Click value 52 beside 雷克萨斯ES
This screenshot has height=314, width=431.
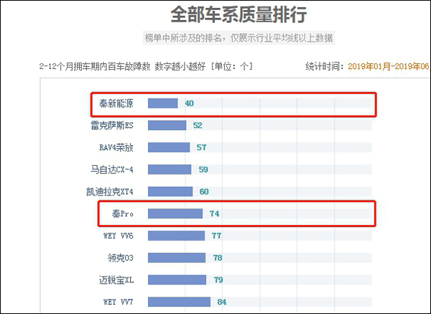(x=198, y=125)
